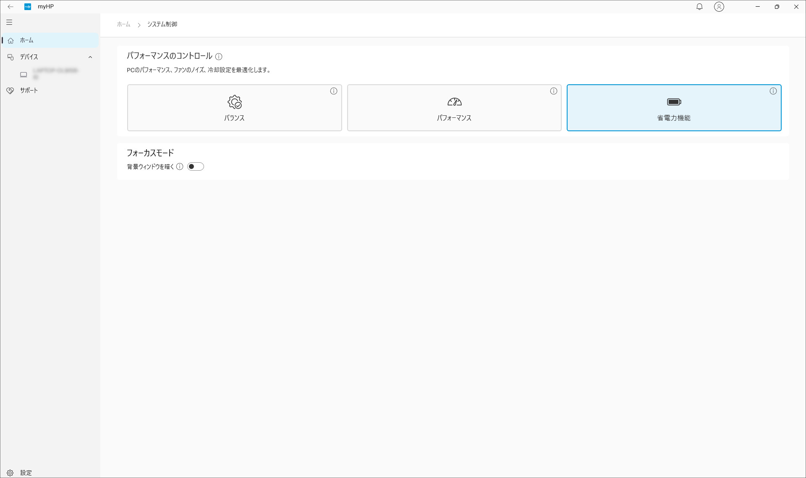Click the notification bell icon
Image resolution: width=806 pixels, height=478 pixels.
click(699, 7)
